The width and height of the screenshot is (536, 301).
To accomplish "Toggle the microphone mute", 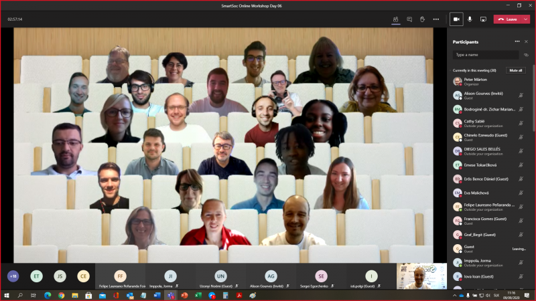I will pos(470,19).
